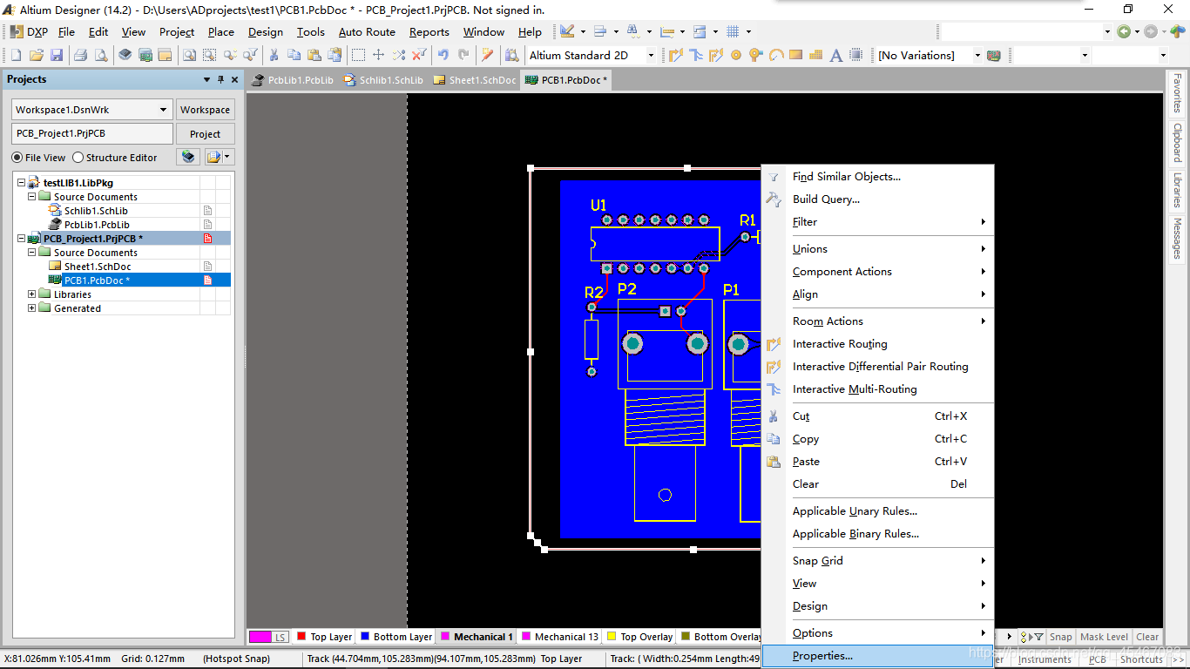The width and height of the screenshot is (1190, 669).
Task: Select the Place Polygon Pour icon
Action: (815, 55)
